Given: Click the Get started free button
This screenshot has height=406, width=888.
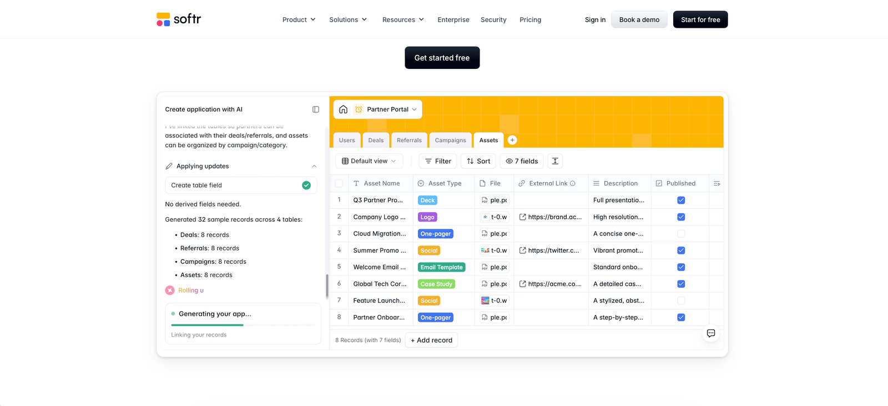Looking at the screenshot, I should [x=442, y=58].
